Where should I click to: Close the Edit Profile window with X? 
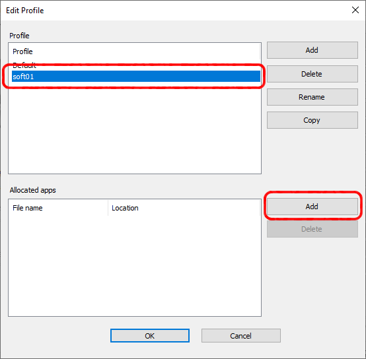[x=355, y=10]
